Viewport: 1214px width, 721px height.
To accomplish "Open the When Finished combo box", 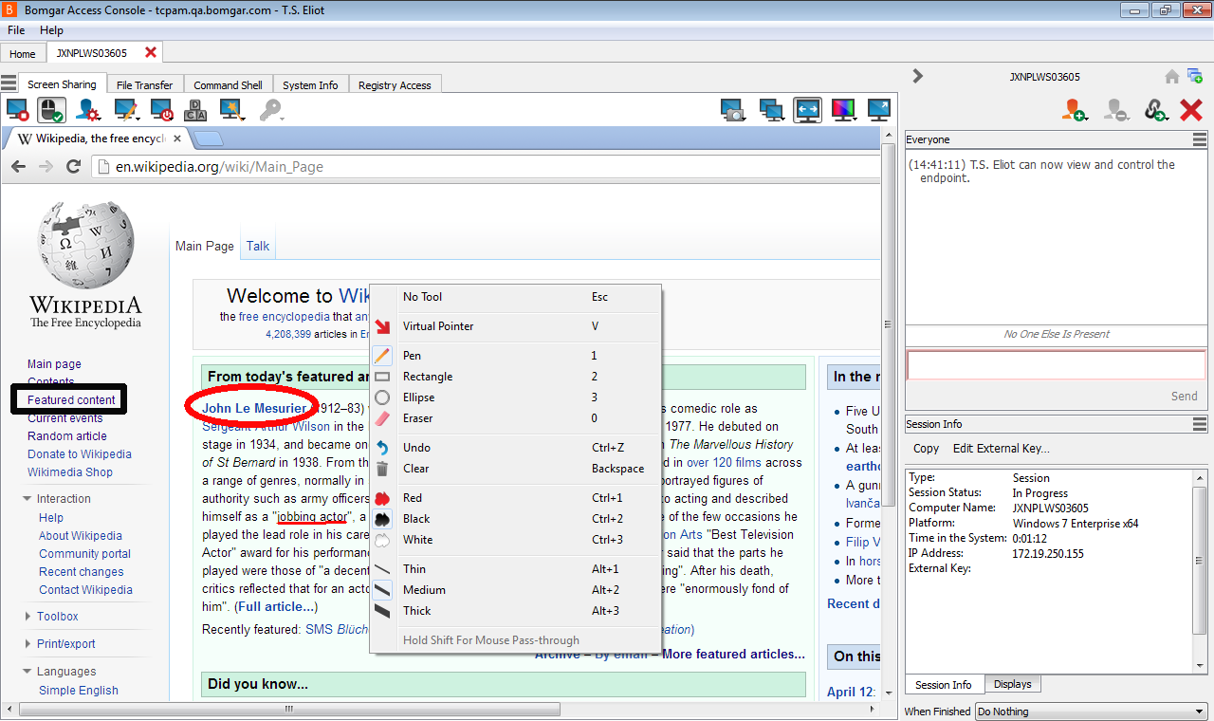I will click(x=1091, y=712).
